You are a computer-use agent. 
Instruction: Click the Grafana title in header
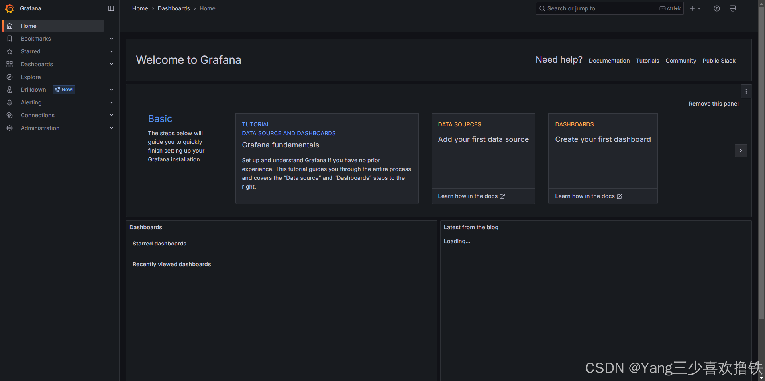[31, 8]
